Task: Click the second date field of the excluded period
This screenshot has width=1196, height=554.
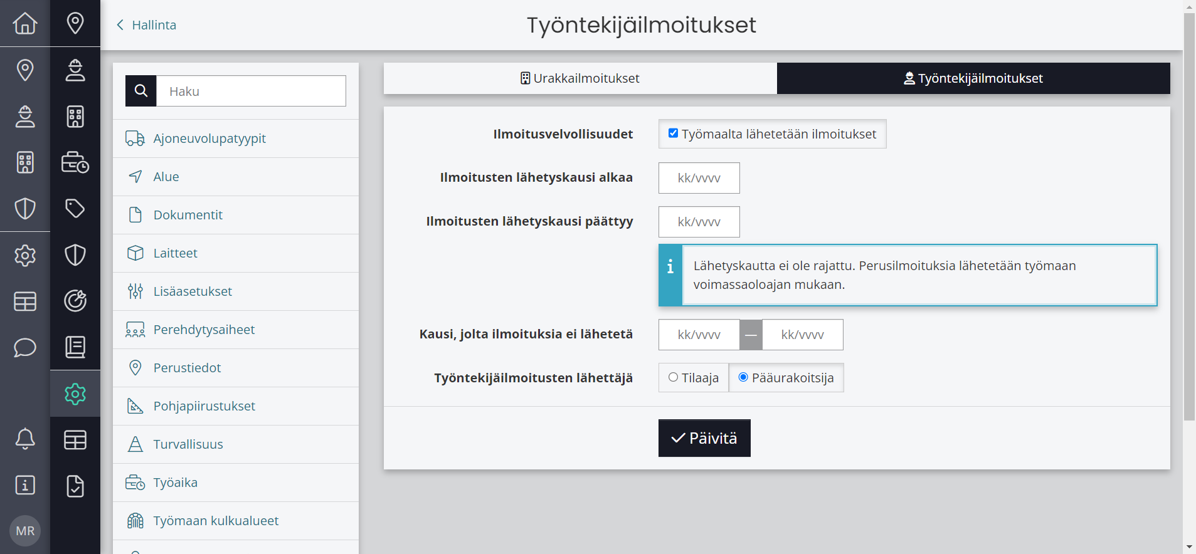Action: [x=803, y=335]
